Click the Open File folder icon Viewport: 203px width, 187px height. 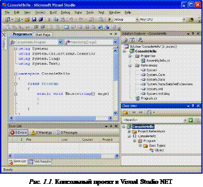(x=27, y=20)
